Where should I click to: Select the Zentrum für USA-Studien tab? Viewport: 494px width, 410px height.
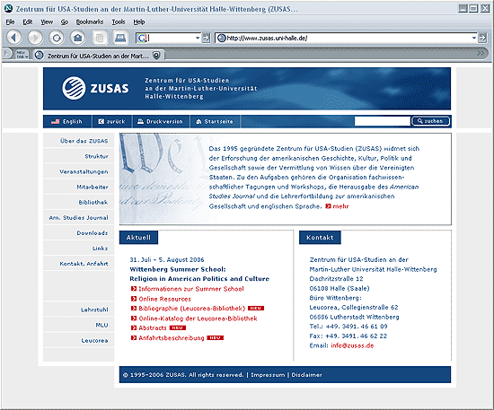[98, 56]
